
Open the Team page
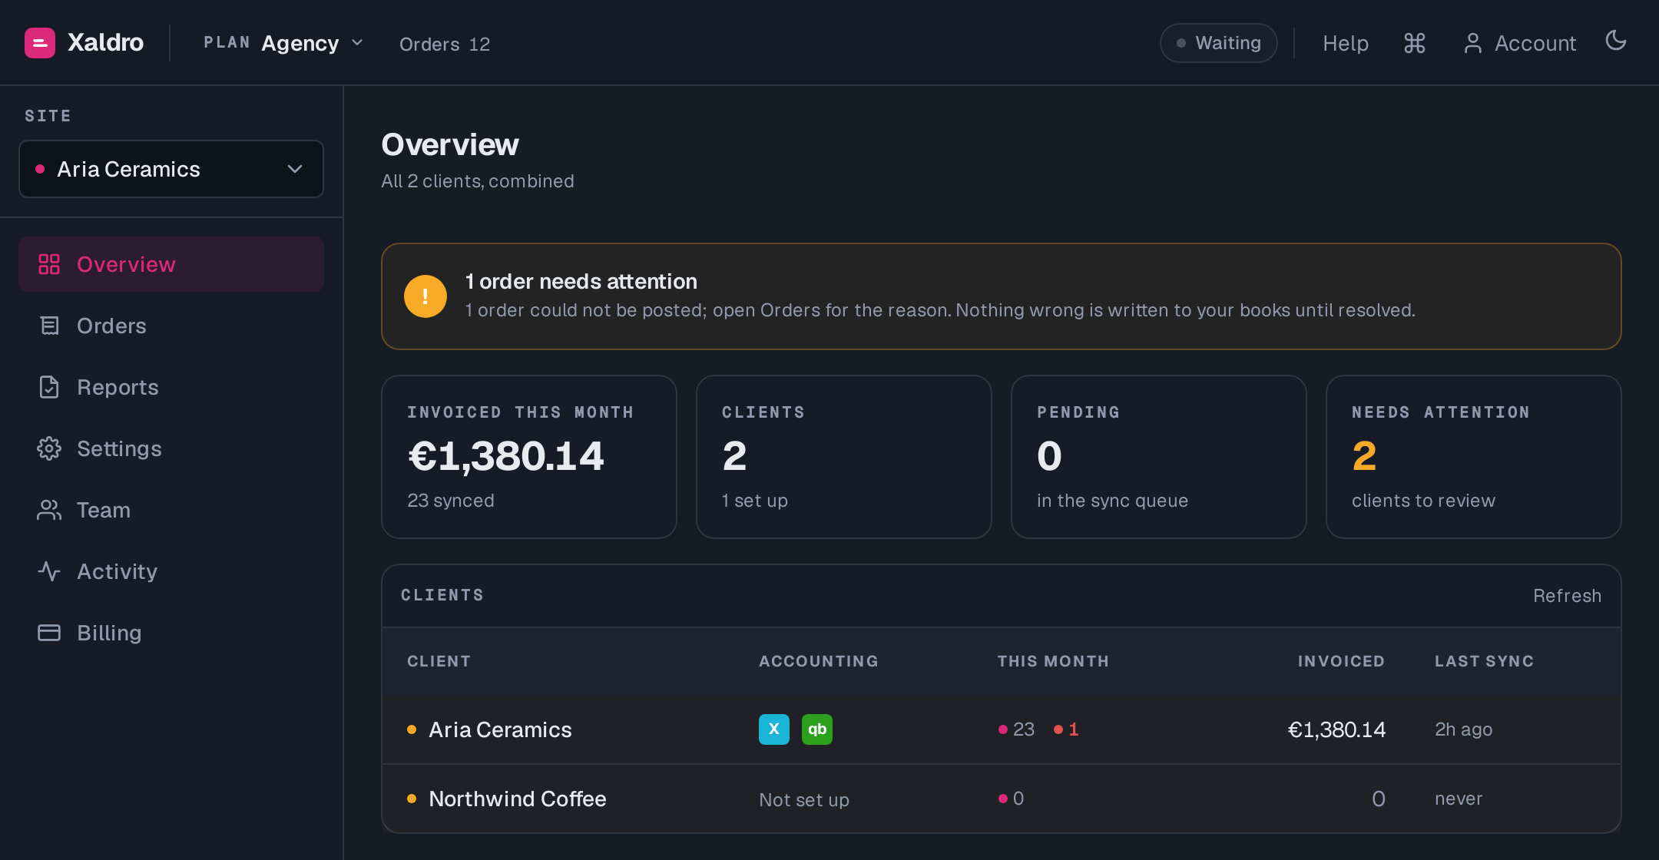click(171, 510)
